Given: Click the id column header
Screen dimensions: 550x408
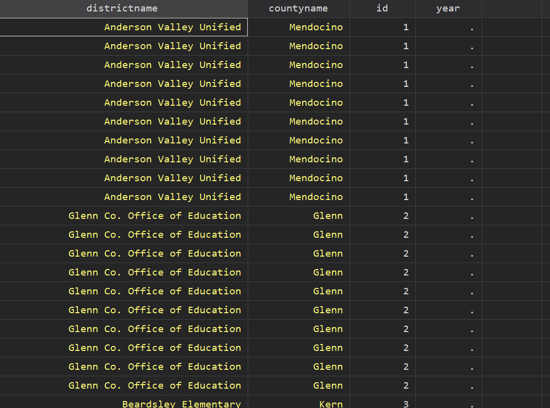Looking at the screenshot, I should (x=382, y=8).
